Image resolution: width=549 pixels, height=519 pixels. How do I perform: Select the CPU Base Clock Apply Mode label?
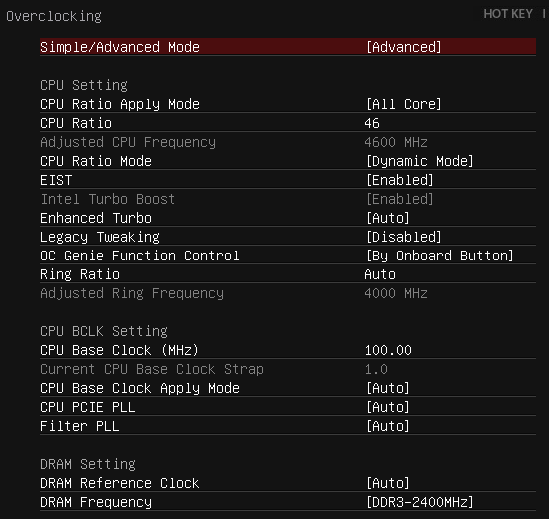[140, 388]
